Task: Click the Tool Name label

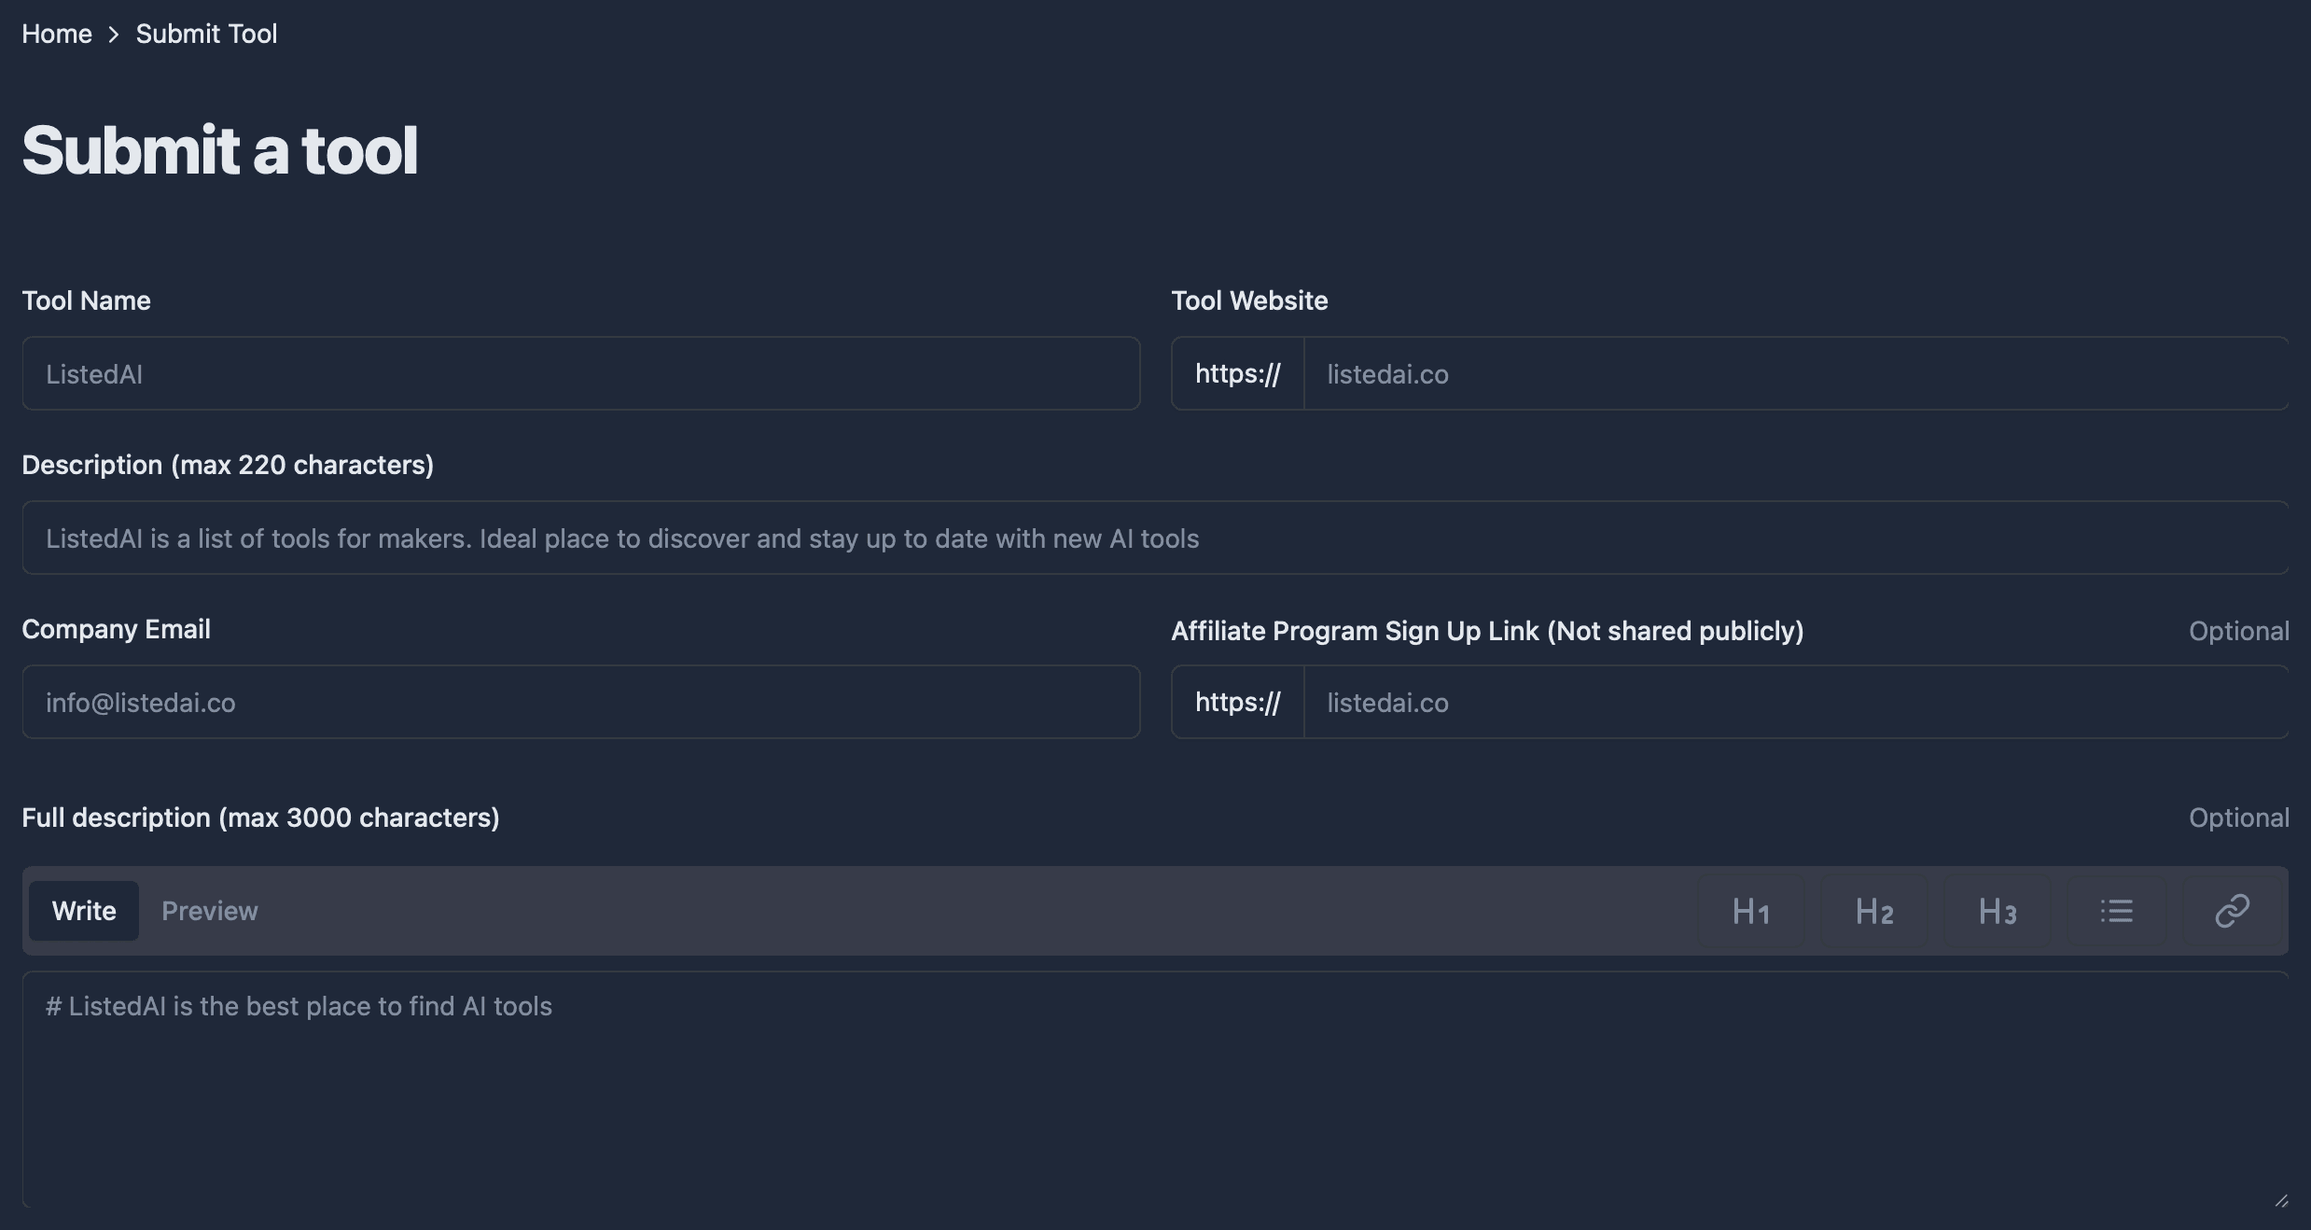Action: pos(86,301)
